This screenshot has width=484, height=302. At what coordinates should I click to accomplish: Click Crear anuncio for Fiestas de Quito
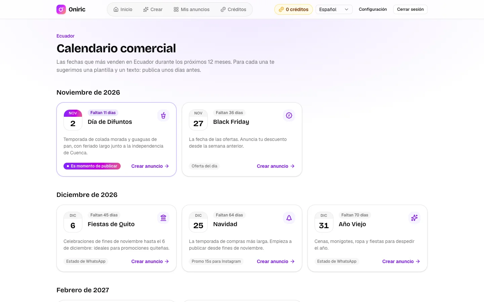150,261
